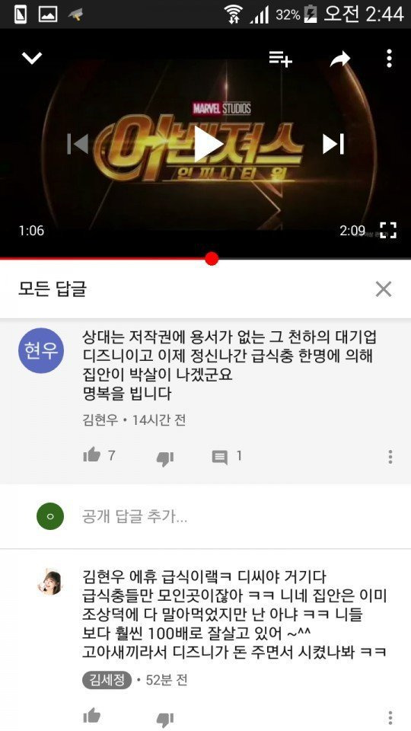This screenshot has width=411, height=731.
Task: Open the 김현우 commenter name link
Action: [x=100, y=420]
